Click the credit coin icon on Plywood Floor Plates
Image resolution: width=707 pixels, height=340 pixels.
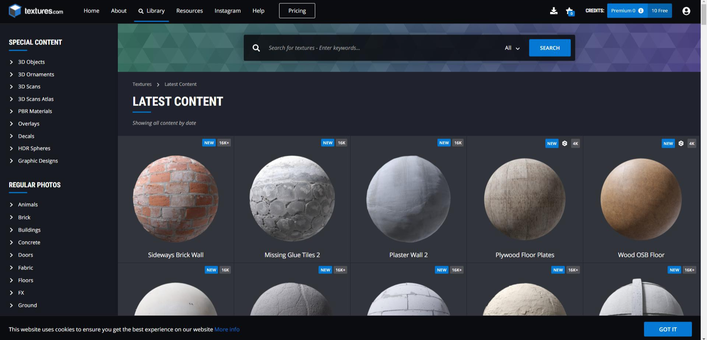[x=564, y=143]
